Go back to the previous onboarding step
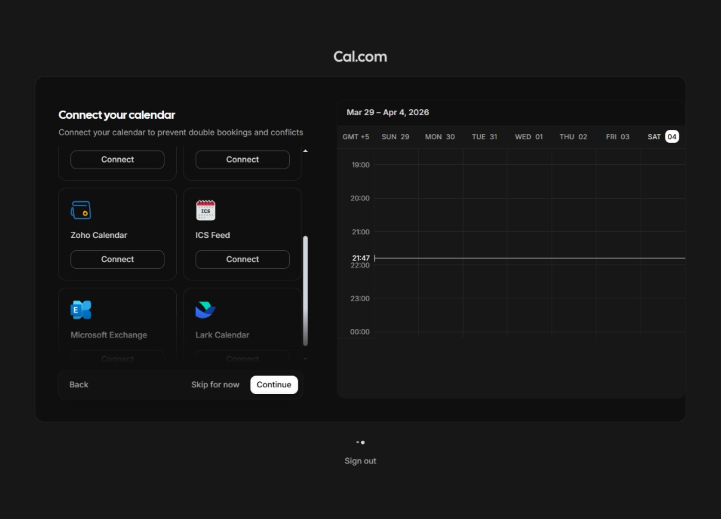 point(79,385)
